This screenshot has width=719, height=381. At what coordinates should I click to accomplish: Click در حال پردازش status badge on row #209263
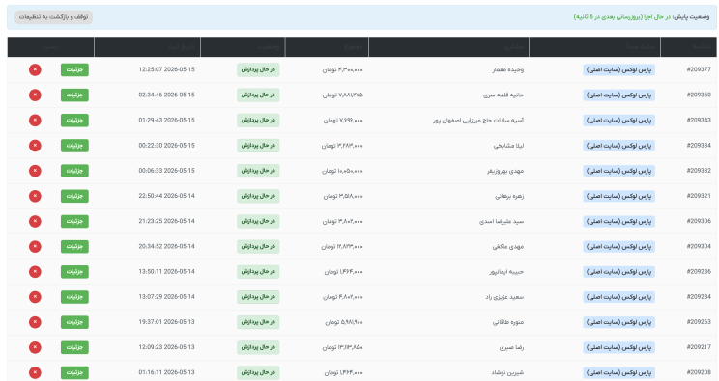click(258, 322)
